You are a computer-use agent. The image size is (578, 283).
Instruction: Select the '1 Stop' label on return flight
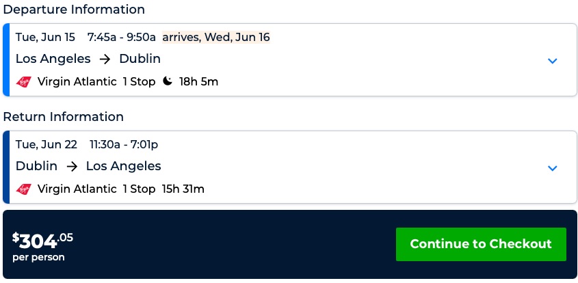pos(139,189)
